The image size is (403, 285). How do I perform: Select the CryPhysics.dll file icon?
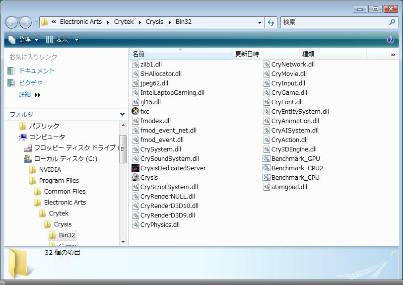point(135,224)
